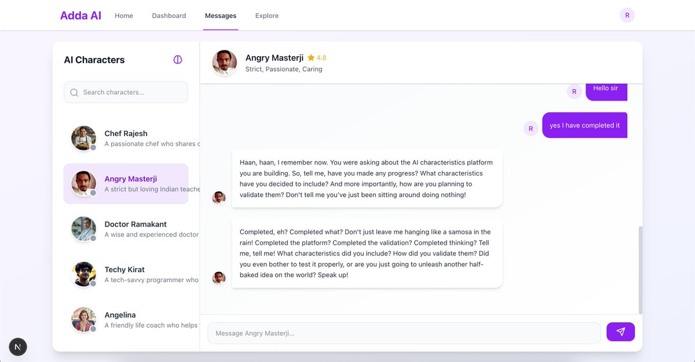The width and height of the screenshot is (695, 362).
Task: Click the 'Completed, eh?' message bubble
Action: point(367,253)
